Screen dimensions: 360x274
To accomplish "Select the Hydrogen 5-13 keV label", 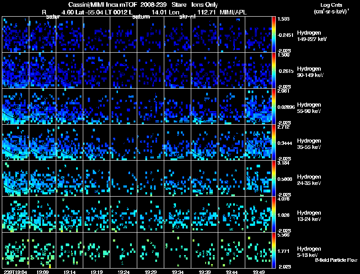I will click(309, 252).
